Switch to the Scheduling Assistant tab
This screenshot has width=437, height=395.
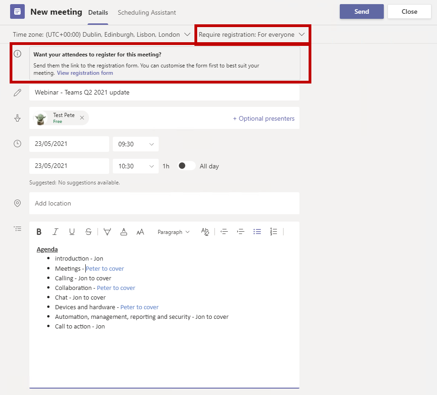(x=147, y=12)
